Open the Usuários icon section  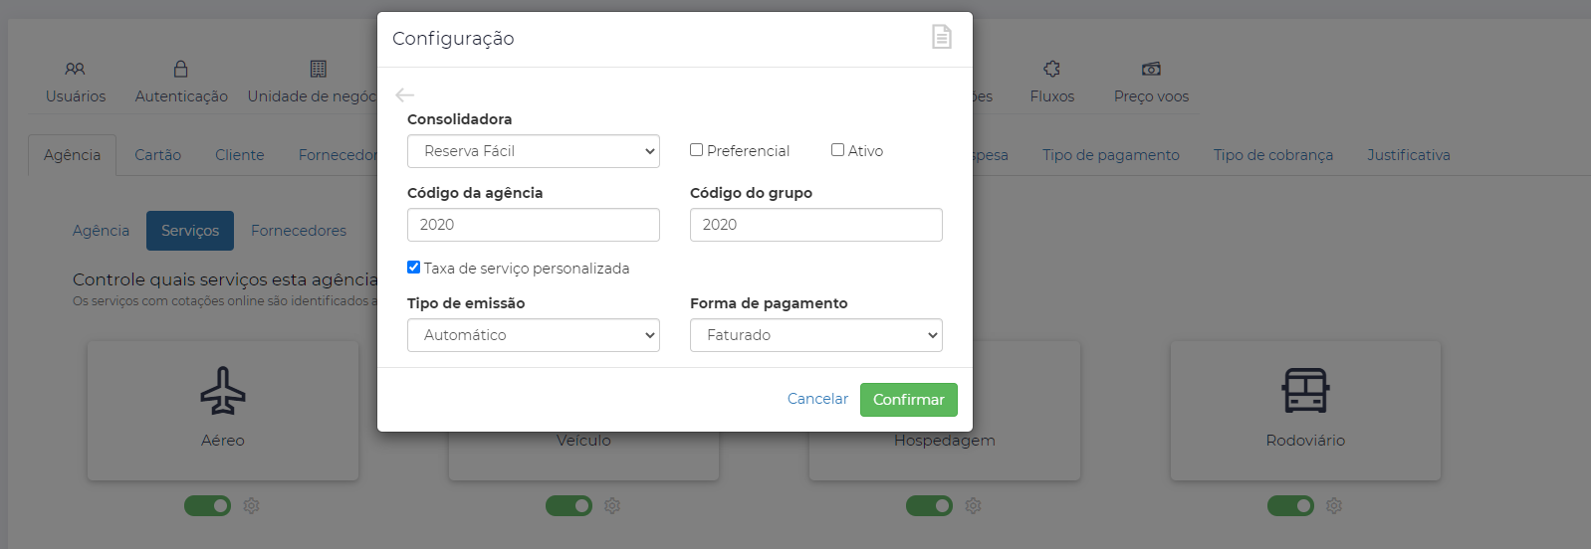[75, 69]
